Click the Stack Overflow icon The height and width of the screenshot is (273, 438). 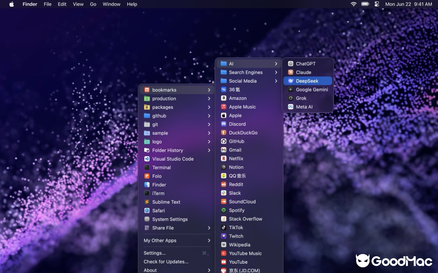tap(223, 219)
